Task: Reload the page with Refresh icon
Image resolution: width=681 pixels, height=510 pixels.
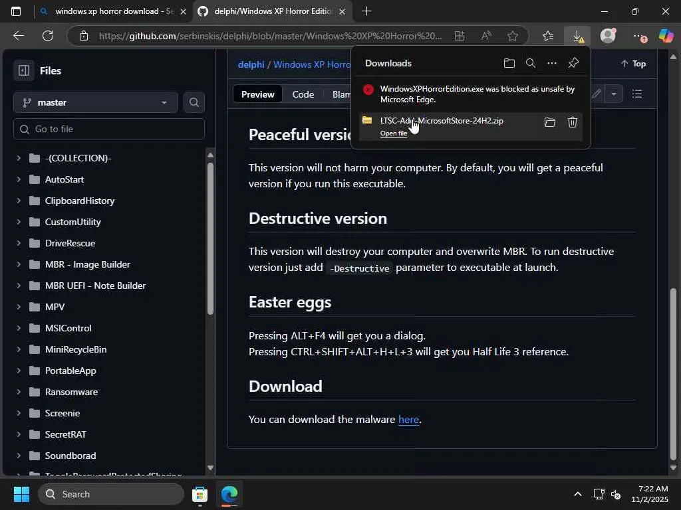Action: click(48, 36)
